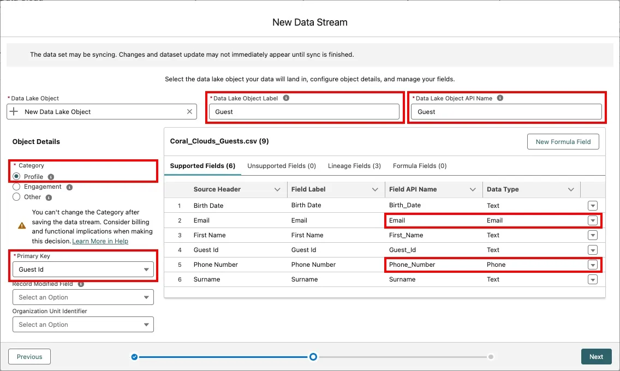
Task: Click info icon next to Other category
Action: click(49, 198)
